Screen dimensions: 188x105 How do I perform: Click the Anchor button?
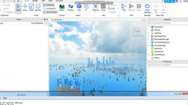point(112,12)
